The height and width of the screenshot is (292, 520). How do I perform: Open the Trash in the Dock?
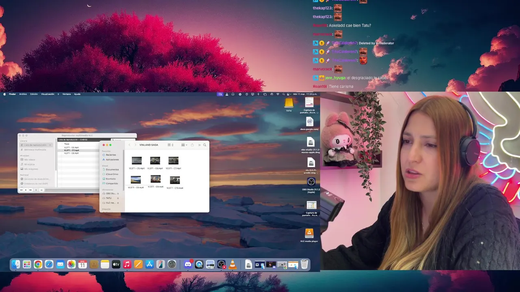pyautogui.click(x=304, y=264)
